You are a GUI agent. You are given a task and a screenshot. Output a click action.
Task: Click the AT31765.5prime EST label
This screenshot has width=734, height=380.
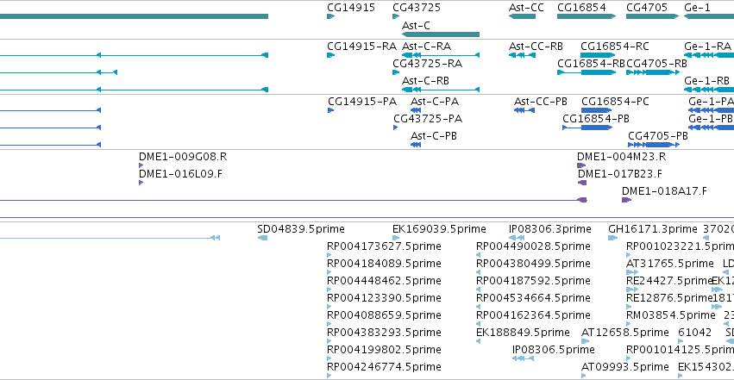tap(670, 264)
